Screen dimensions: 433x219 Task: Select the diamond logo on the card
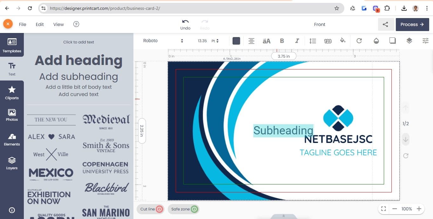pyautogui.click(x=338, y=118)
